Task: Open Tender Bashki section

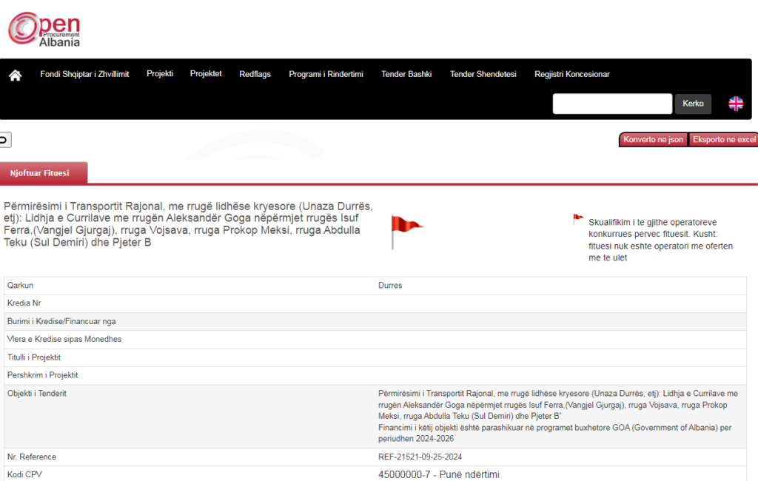Action: point(406,74)
